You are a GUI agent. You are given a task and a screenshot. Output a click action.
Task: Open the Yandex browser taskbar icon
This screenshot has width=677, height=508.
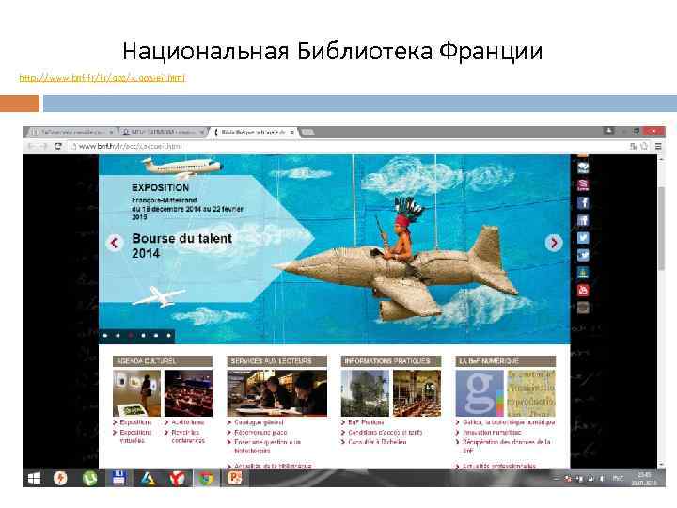(177, 478)
